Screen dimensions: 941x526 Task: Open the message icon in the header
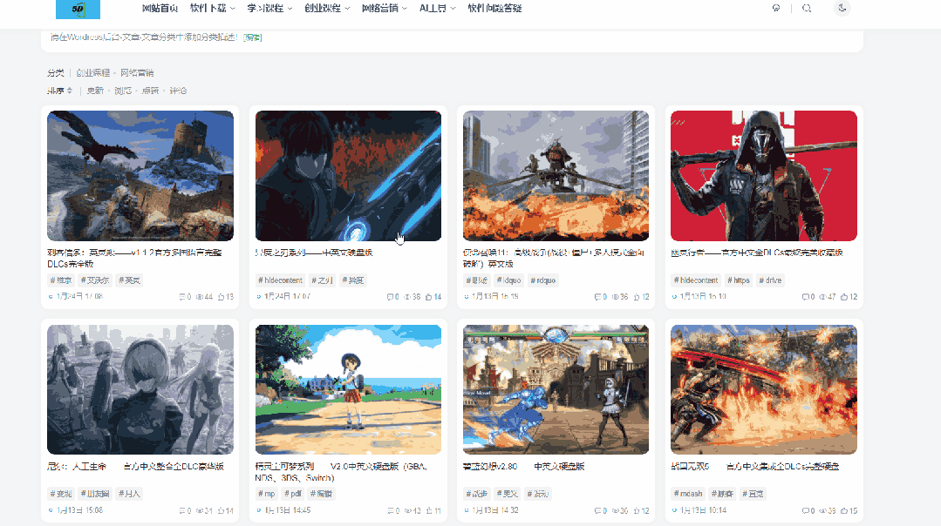776,9
